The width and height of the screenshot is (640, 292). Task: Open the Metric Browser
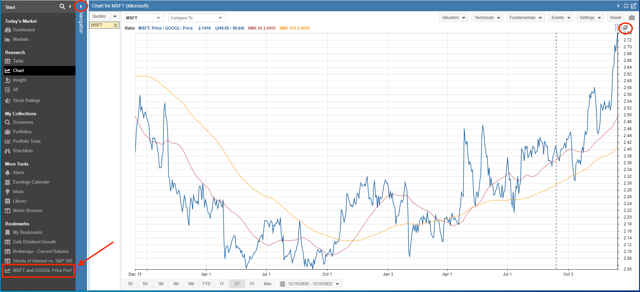point(23,211)
